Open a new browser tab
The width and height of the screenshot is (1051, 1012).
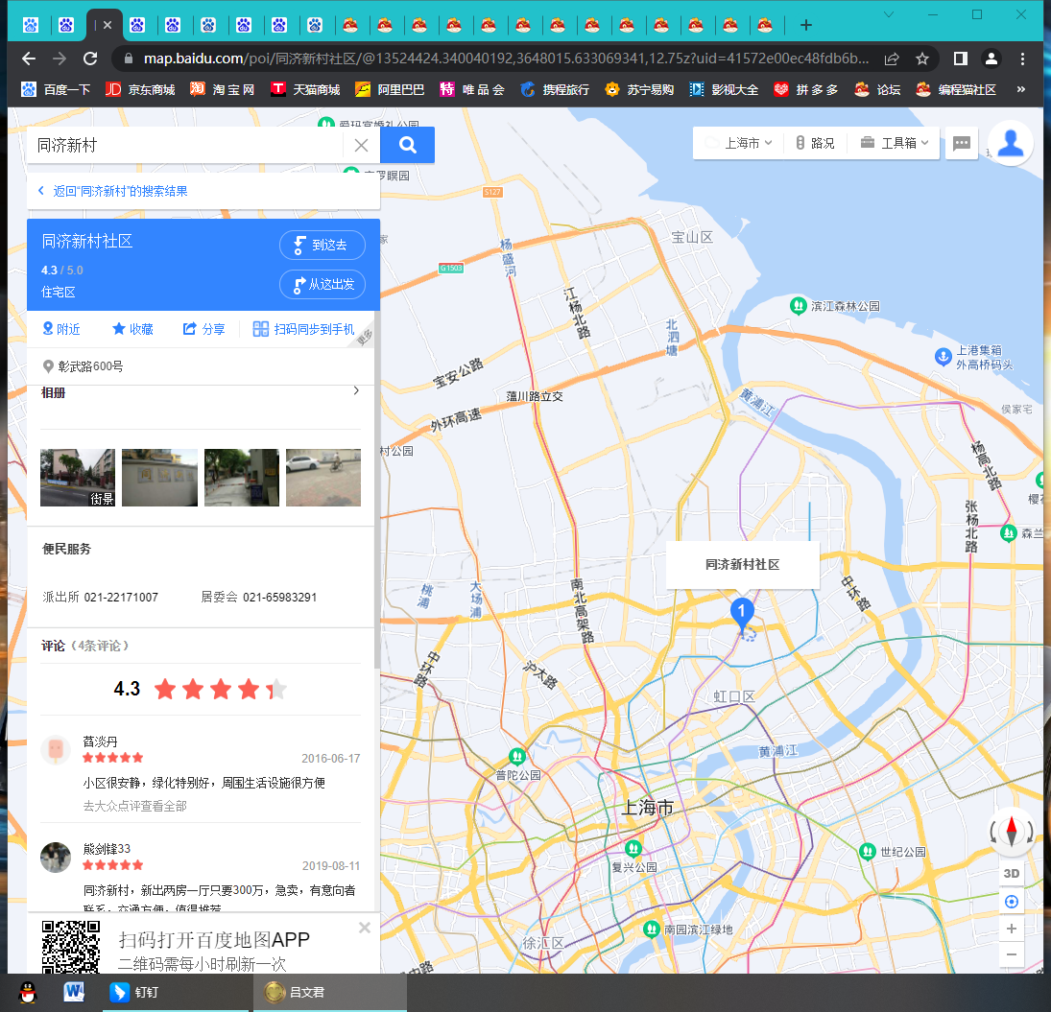click(x=806, y=26)
